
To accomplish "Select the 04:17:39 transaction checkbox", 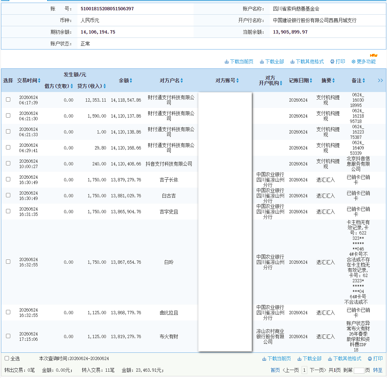I will pyautogui.click(x=8, y=99).
